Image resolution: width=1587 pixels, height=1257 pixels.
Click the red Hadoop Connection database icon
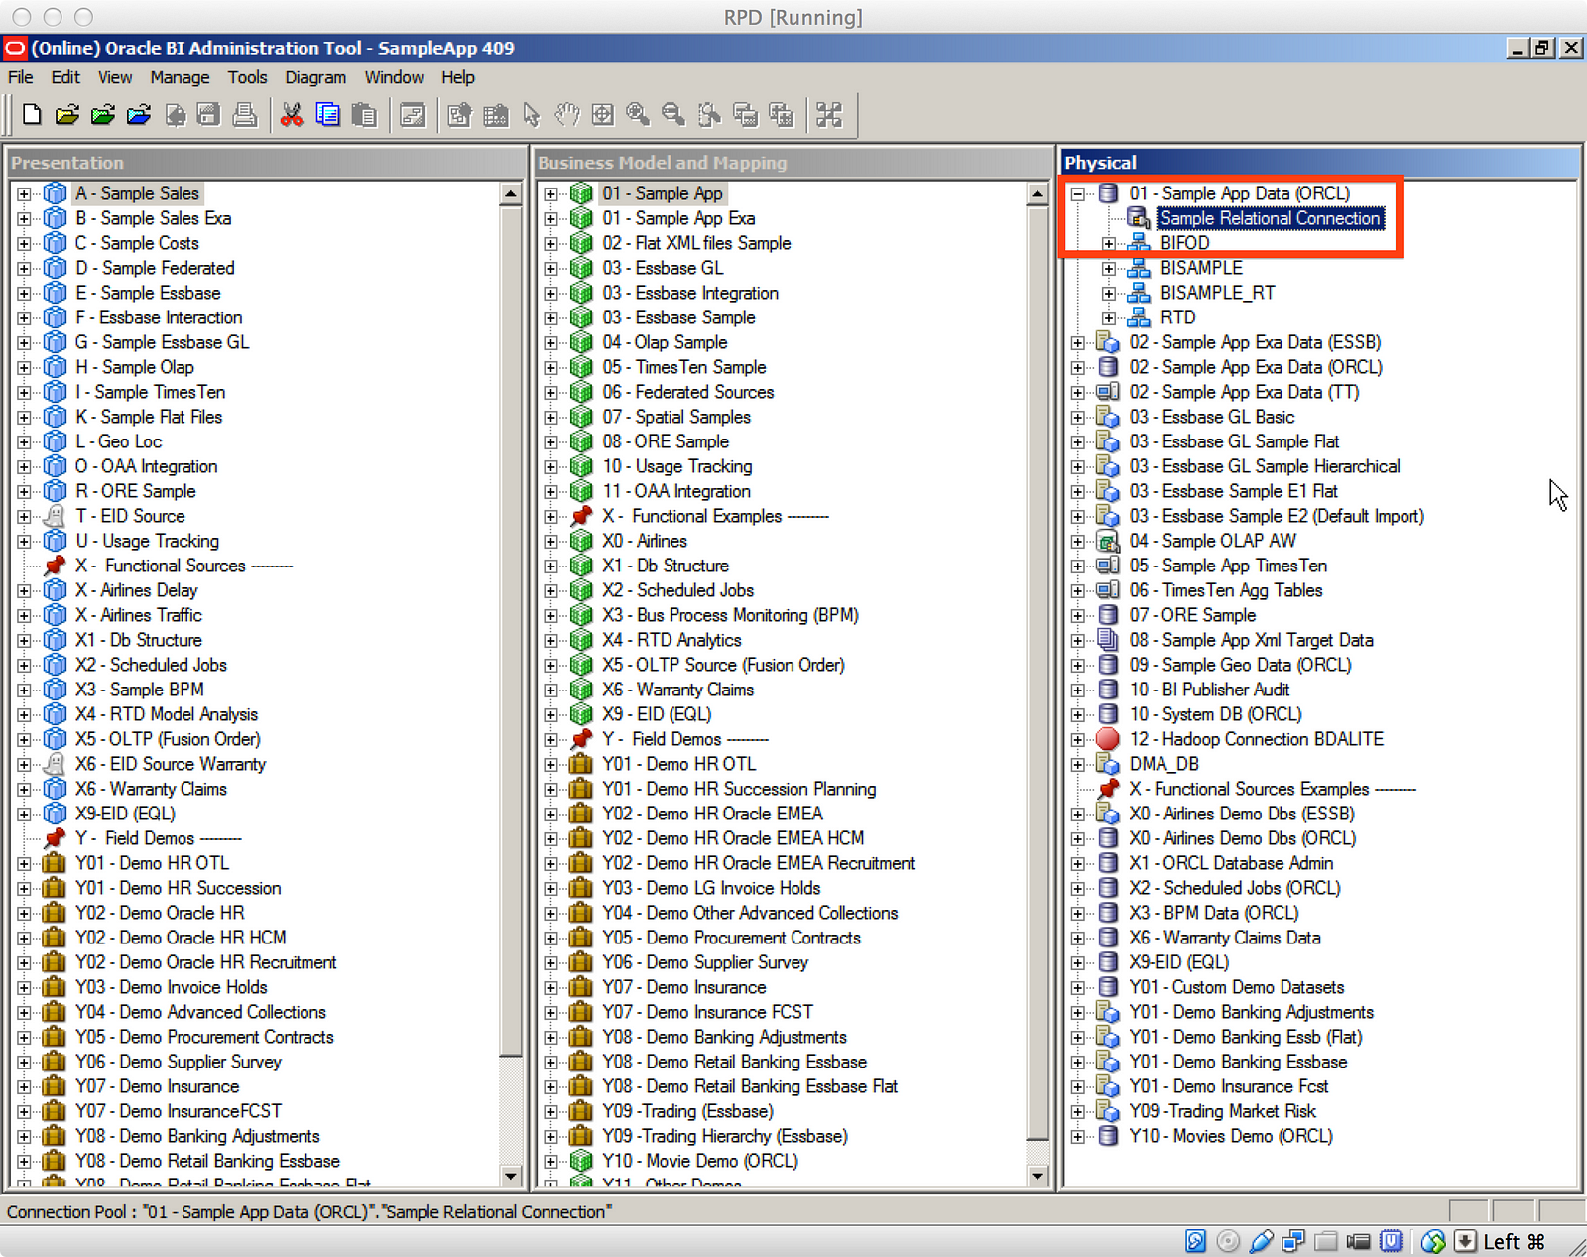(x=1108, y=739)
